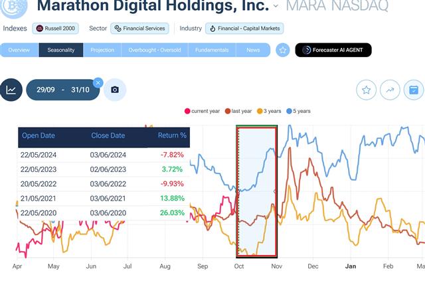The width and height of the screenshot is (425, 281).
Task: Open the Forecaster AI AGENT button
Action: click(x=333, y=50)
